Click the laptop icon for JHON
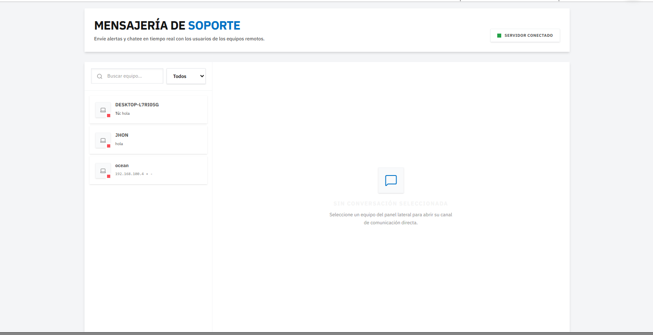653x335 pixels. pyautogui.click(x=103, y=140)
